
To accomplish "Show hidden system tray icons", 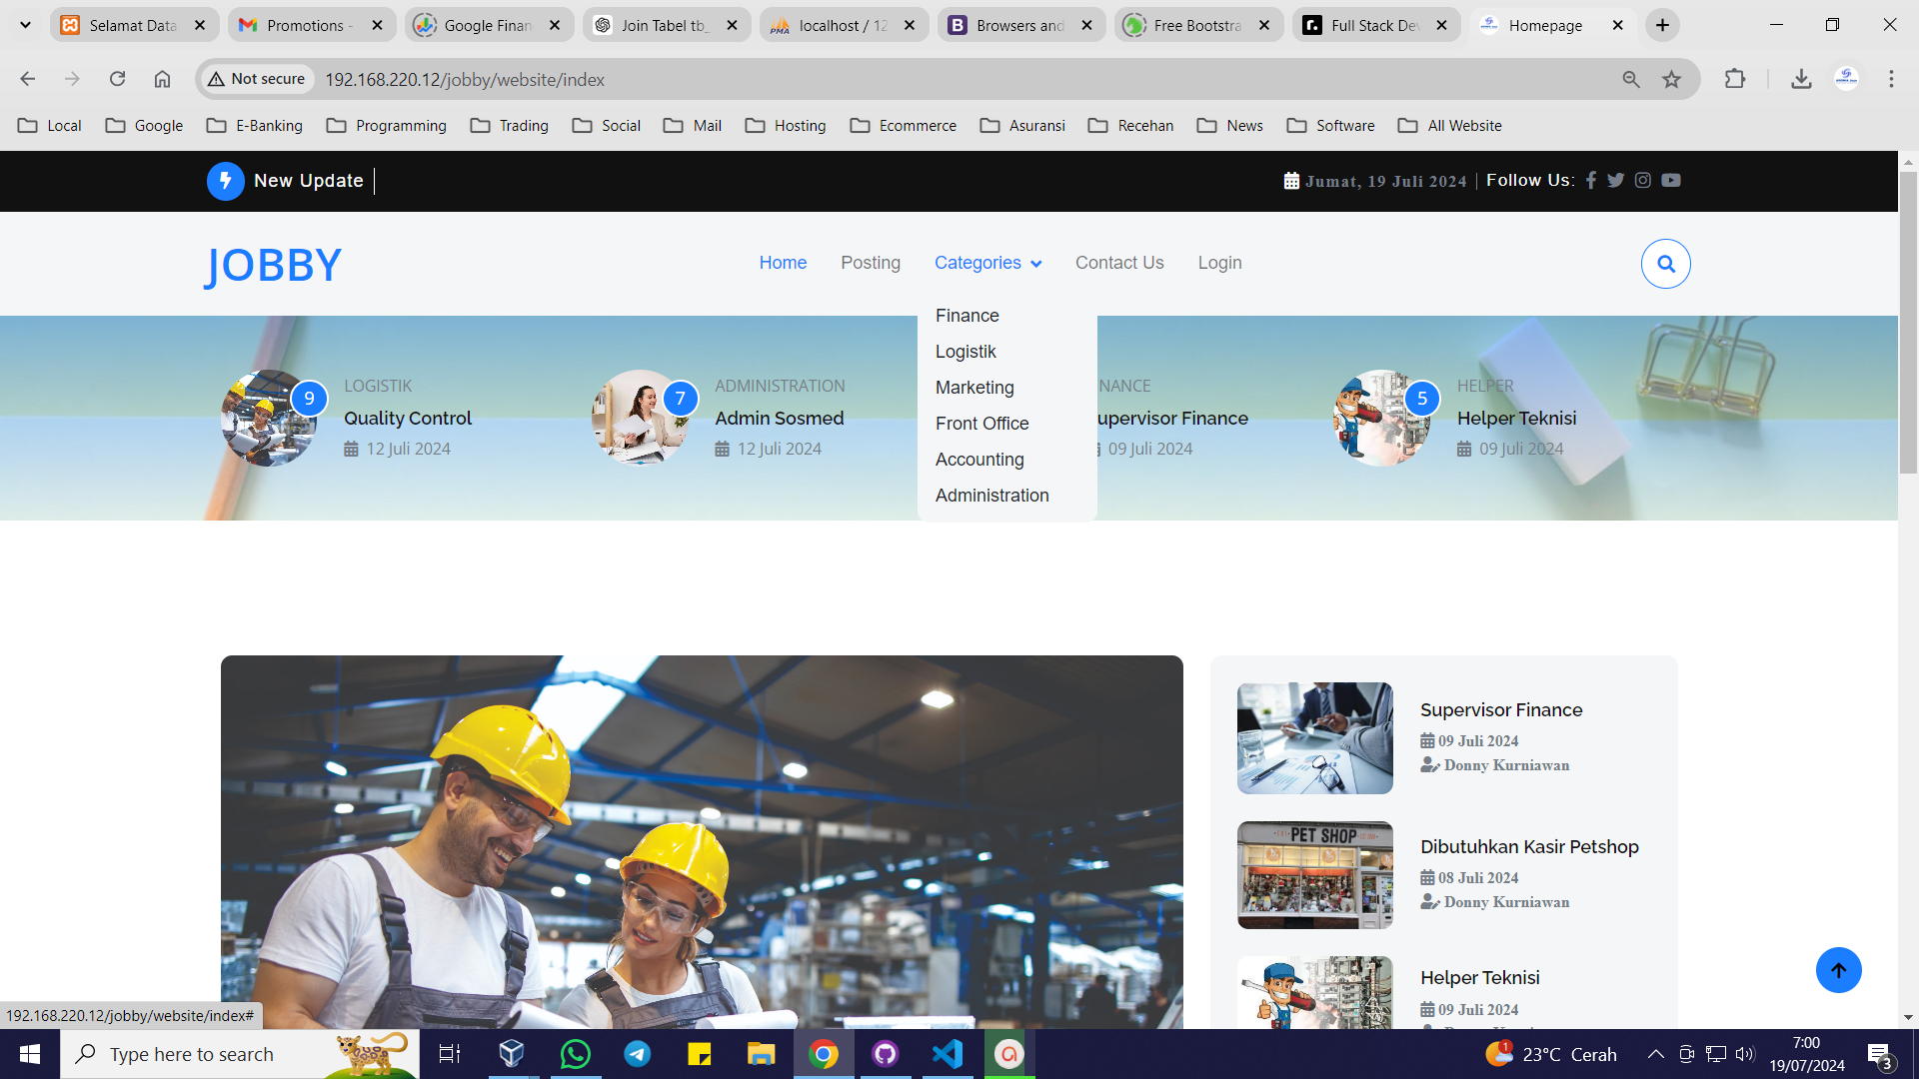I will pyautogui.click(x=1655, y=1054).
